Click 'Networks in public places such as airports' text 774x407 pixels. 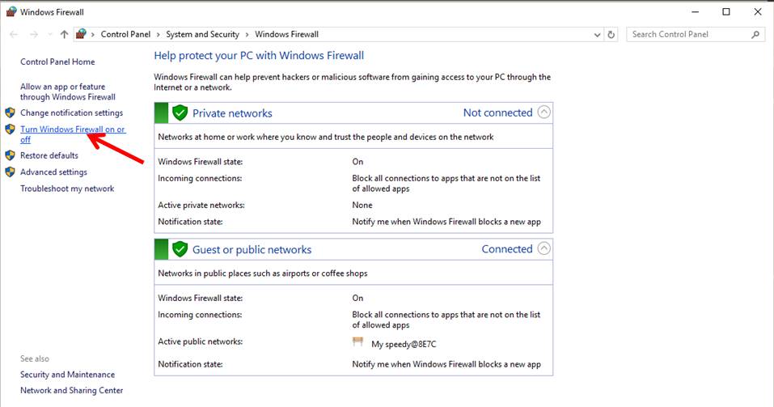coord(263,273)
